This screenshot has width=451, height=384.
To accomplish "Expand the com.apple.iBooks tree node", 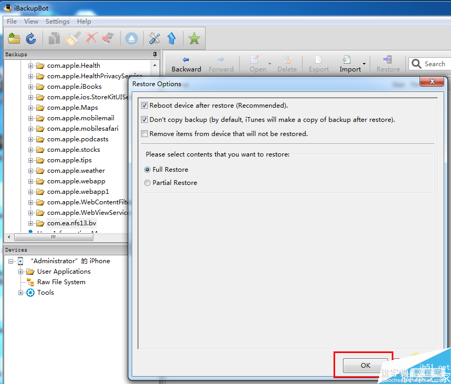I will tap(30, 87).
